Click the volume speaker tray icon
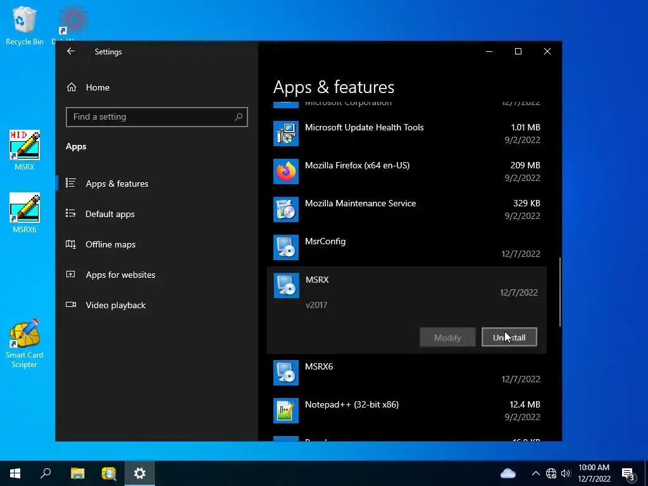This screenshot has width=648, height=486. tap(566, 473)
